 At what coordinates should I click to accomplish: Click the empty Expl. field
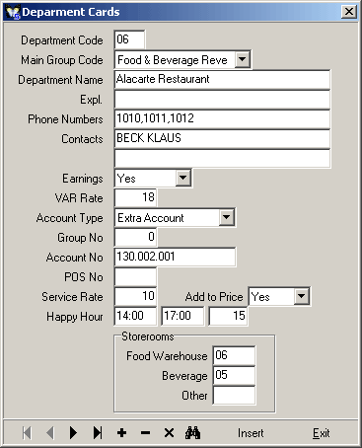[222, 99]
